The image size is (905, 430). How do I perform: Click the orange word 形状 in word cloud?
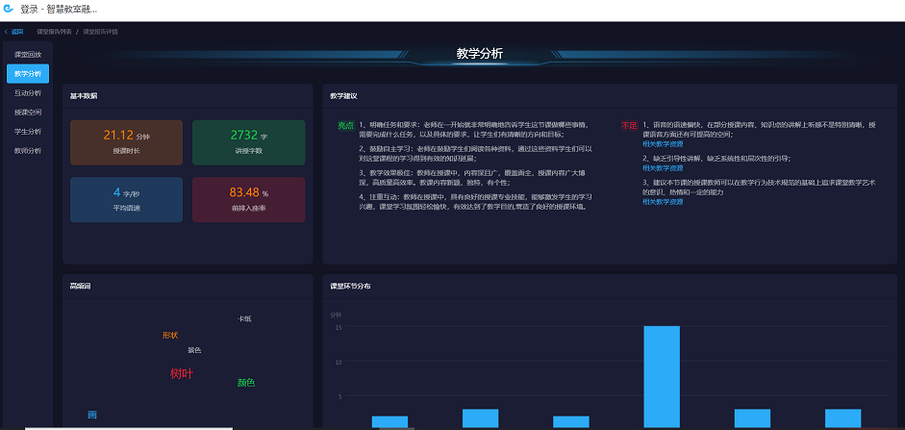(x=170, y=335)
